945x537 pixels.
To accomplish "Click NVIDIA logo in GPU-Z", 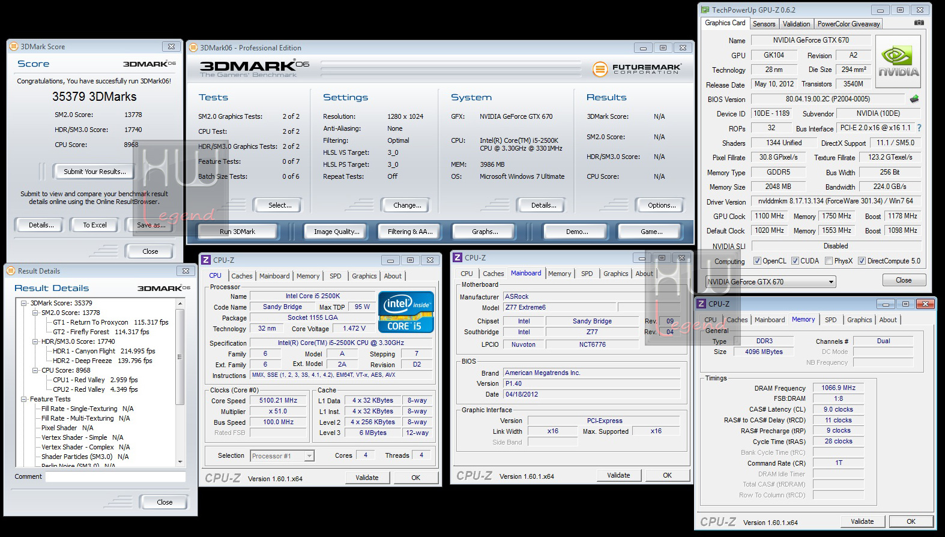I will tap(898, 62).
